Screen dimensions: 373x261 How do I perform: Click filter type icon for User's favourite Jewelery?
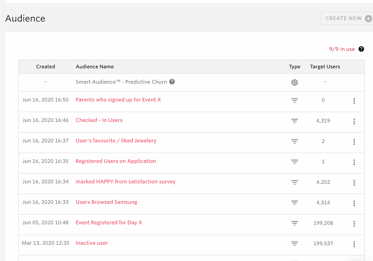295,142
